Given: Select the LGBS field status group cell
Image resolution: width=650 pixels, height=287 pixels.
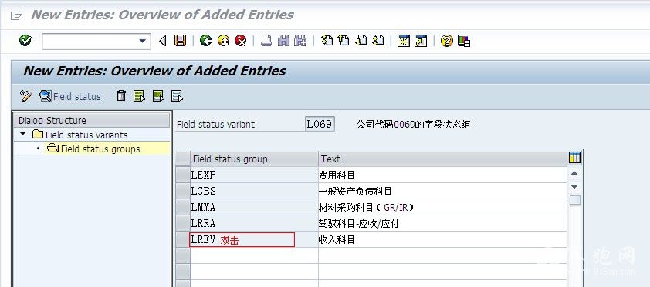Looking at the screenshot, I should coord(254,191).
